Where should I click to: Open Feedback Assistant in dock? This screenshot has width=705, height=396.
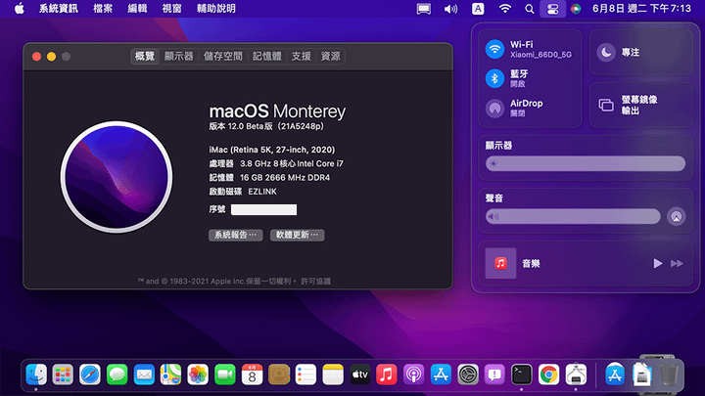point(494,374)
